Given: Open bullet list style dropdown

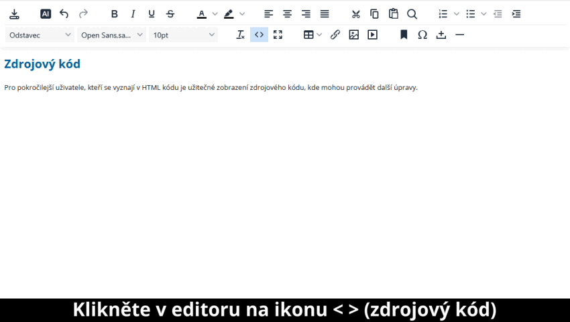Looking at the screenshot, I should point(483,14).
